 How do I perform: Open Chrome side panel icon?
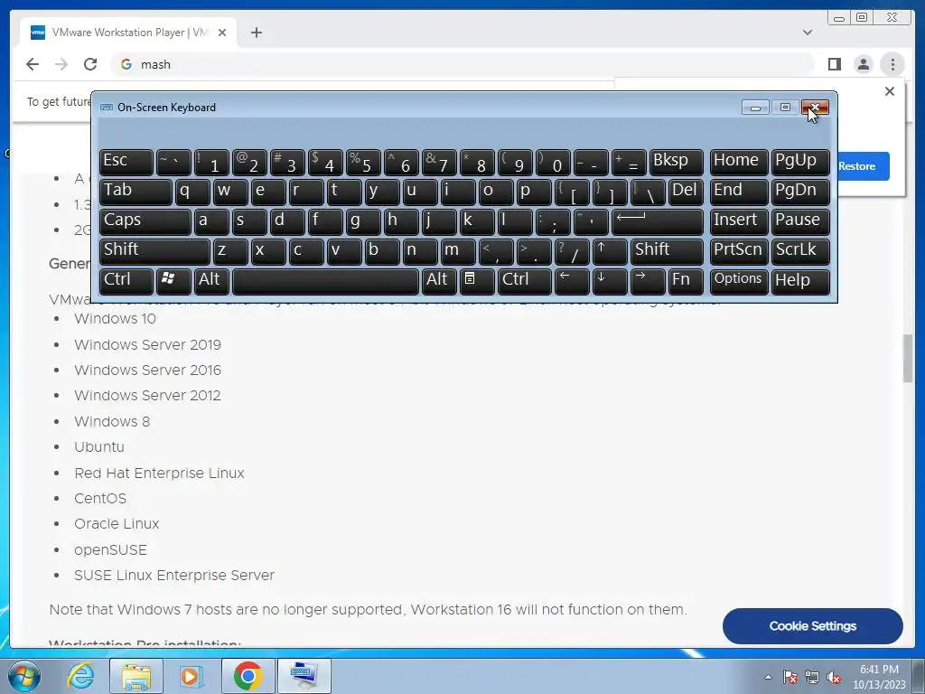click(834, 64)
